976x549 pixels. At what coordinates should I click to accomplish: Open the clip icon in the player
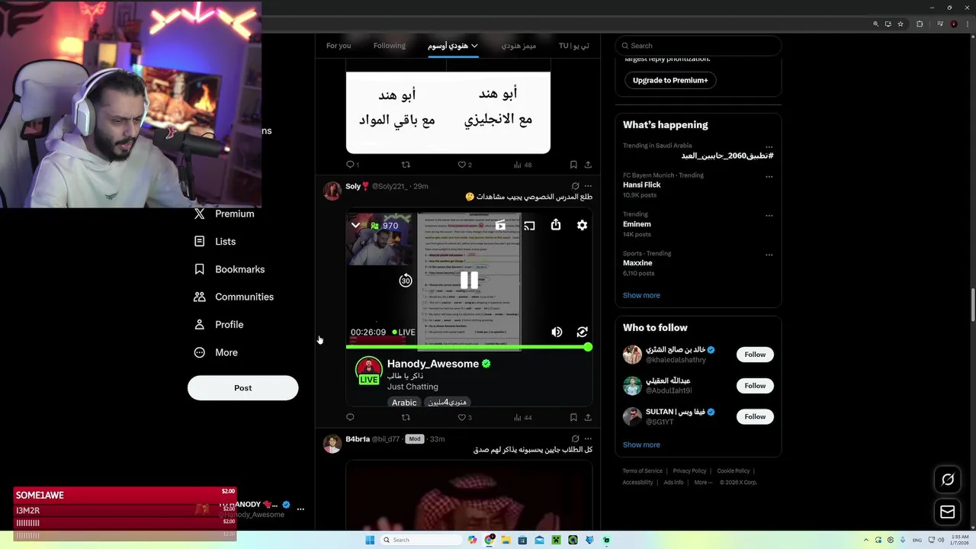coord(500,225)
